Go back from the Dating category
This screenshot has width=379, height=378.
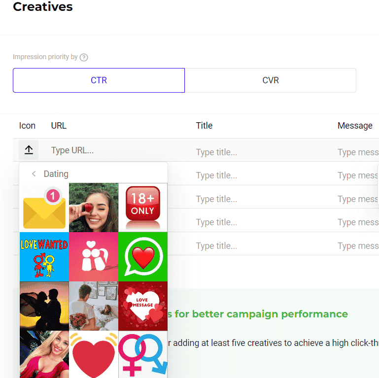point(34,174)
